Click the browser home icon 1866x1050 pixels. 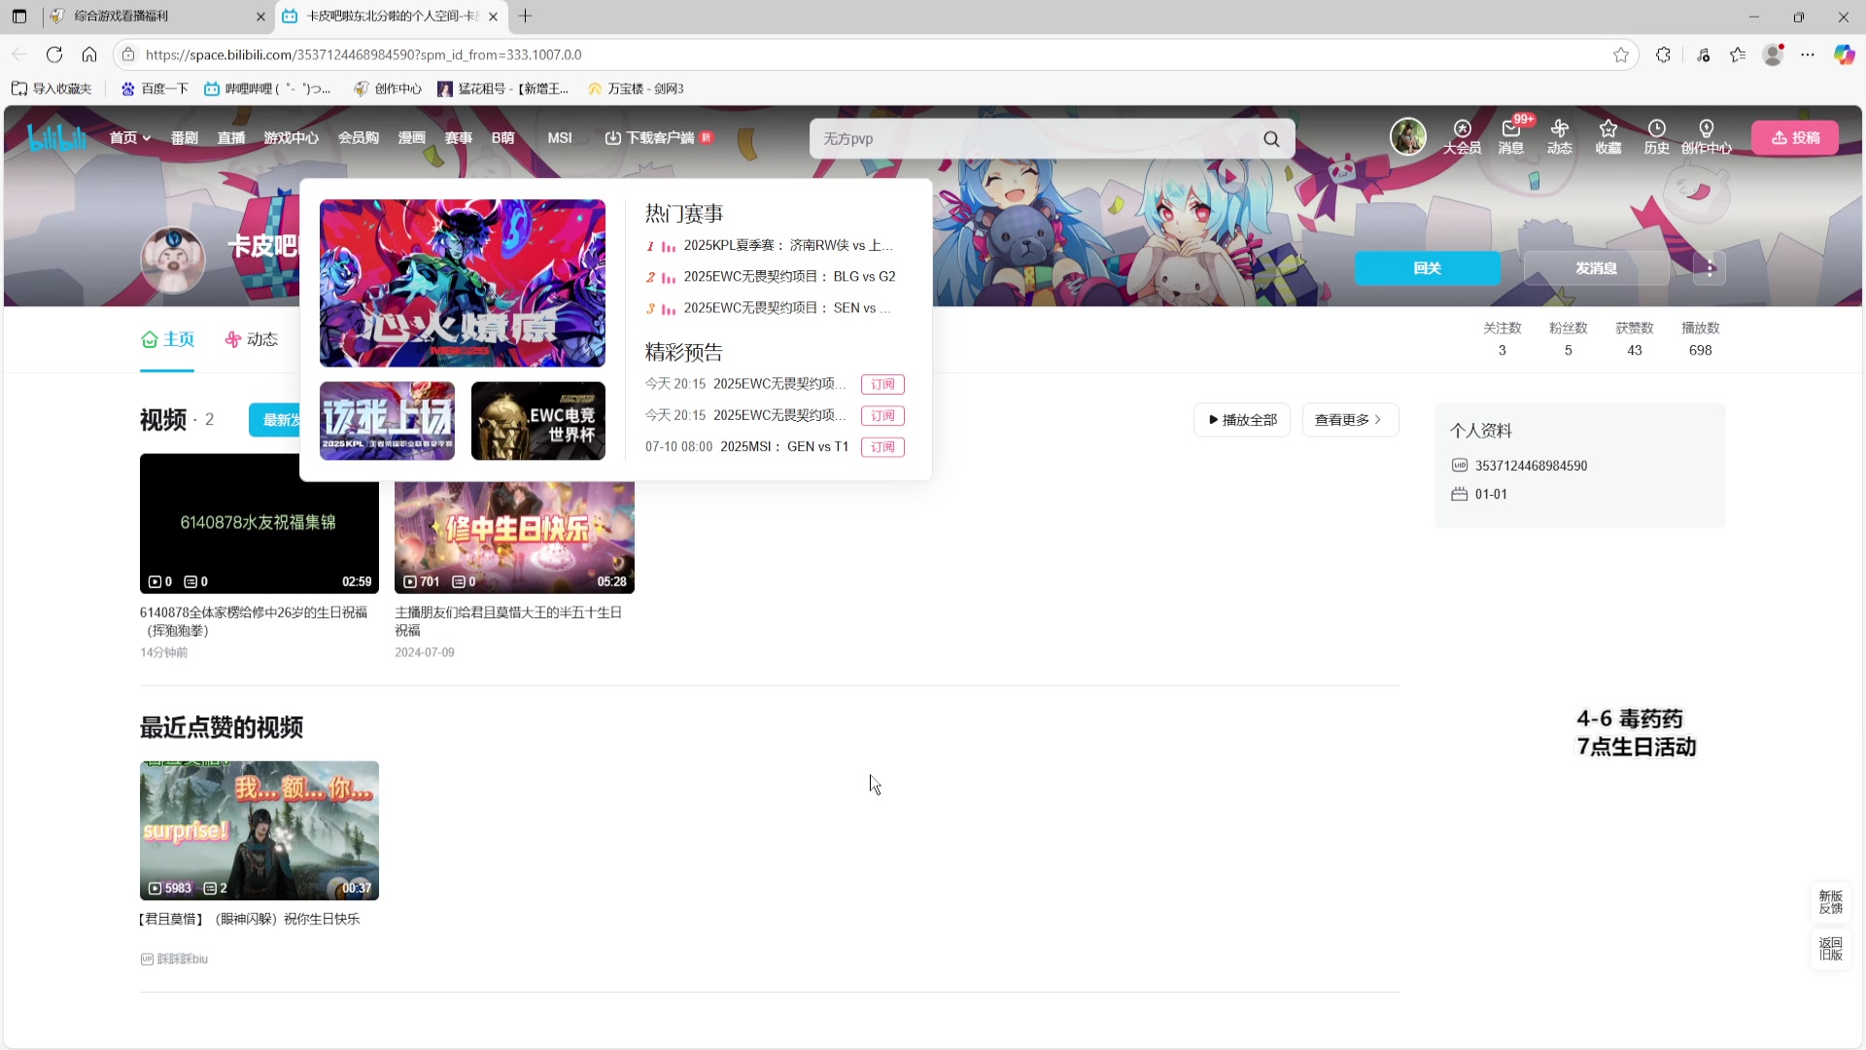(89, 54)
